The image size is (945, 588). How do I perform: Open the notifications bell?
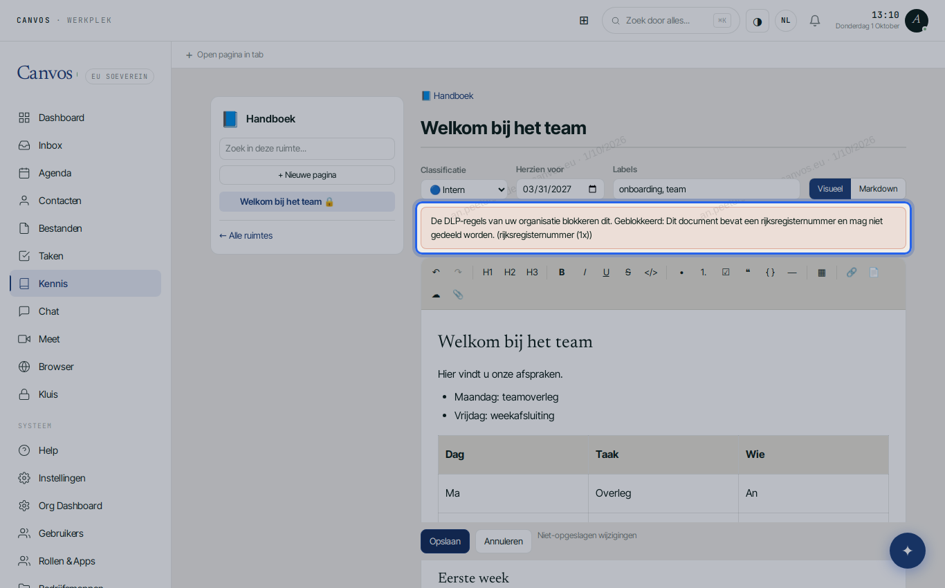(x=815, y=21)
